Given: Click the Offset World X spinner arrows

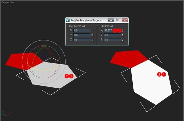Looking at the screenshot, I should tap(123, 31).
